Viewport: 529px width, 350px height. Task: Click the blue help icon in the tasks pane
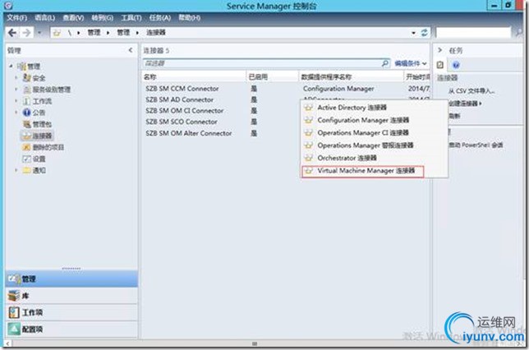[456, 65]
